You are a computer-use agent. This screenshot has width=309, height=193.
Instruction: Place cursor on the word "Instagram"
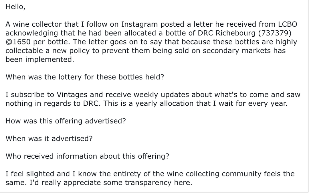tap(139, 24)
